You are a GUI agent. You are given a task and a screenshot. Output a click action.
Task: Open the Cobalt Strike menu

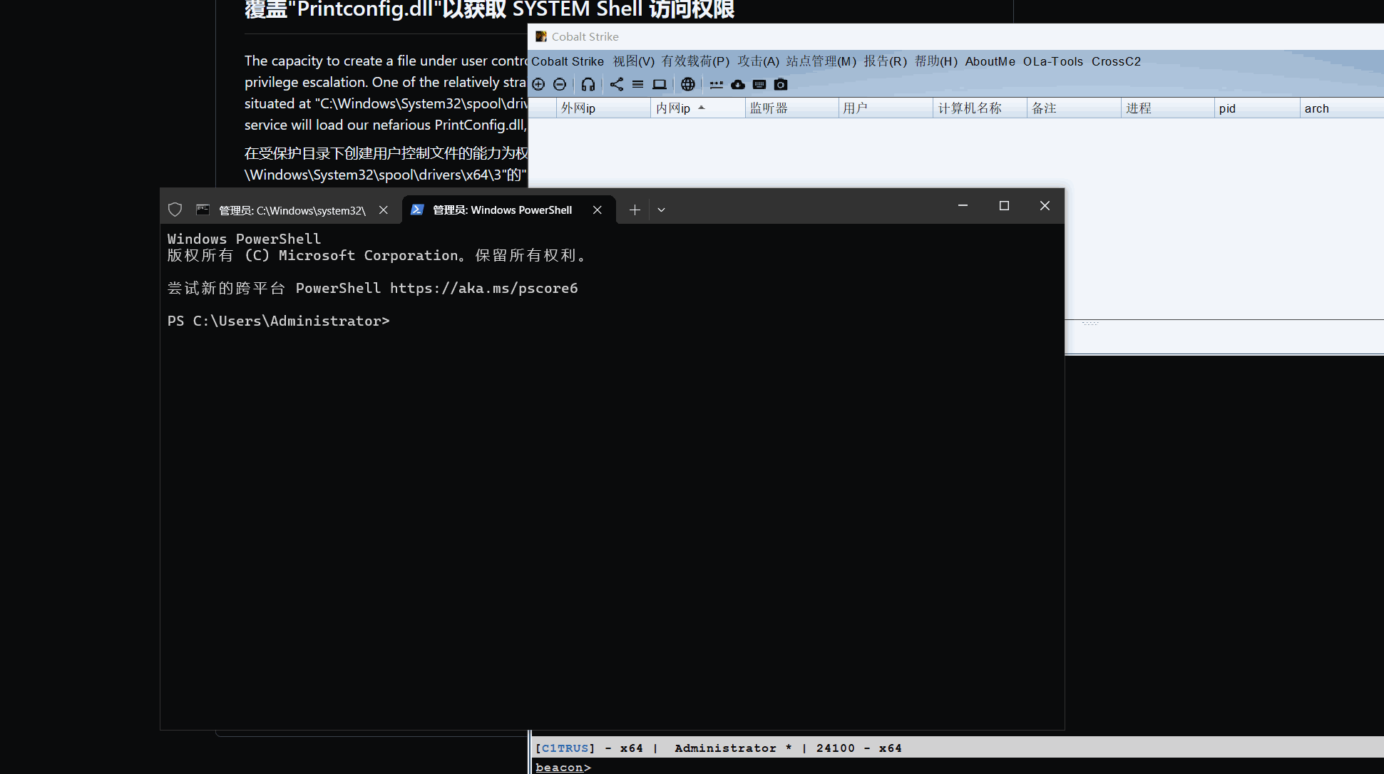[568, 61]
